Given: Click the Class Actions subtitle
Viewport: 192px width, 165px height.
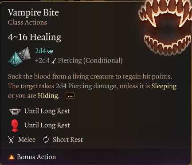Looking at the screenshot, I should click(x=27, y=23).
